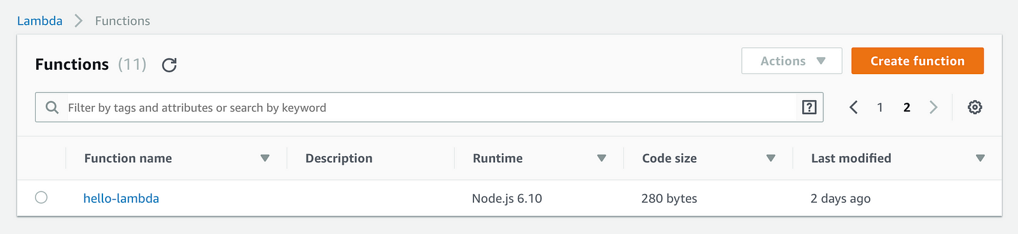1018x234 pixels.
Task: Sort by Code size arrow
Action: tap(771, 158)
